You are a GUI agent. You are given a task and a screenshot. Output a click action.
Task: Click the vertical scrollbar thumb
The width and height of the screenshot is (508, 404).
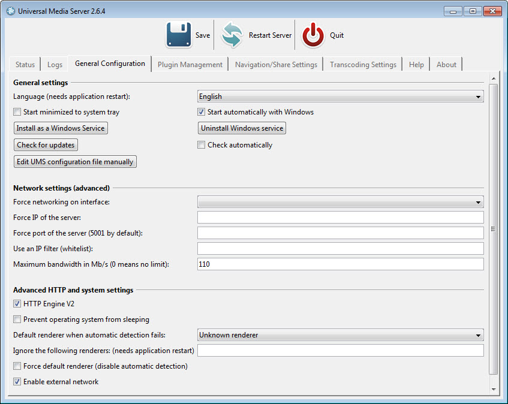tap(494, 229)
